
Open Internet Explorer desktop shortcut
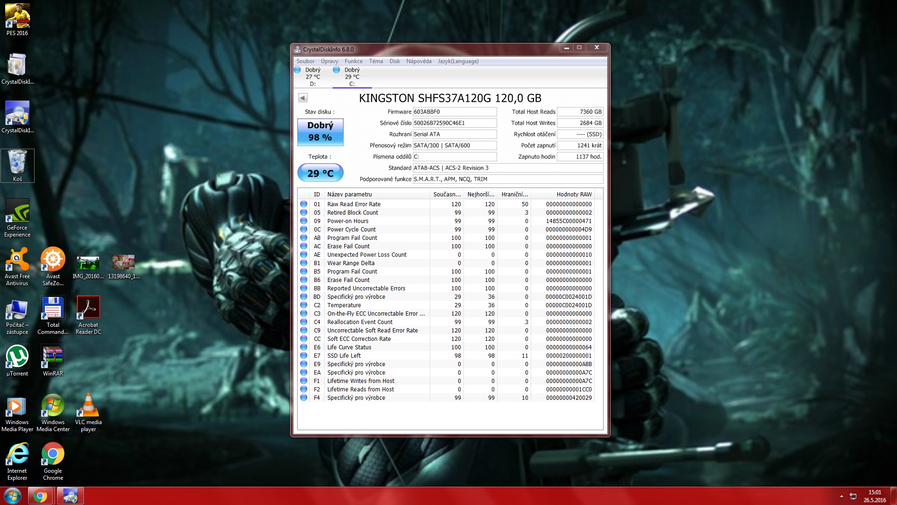click(x=17, y=462)
